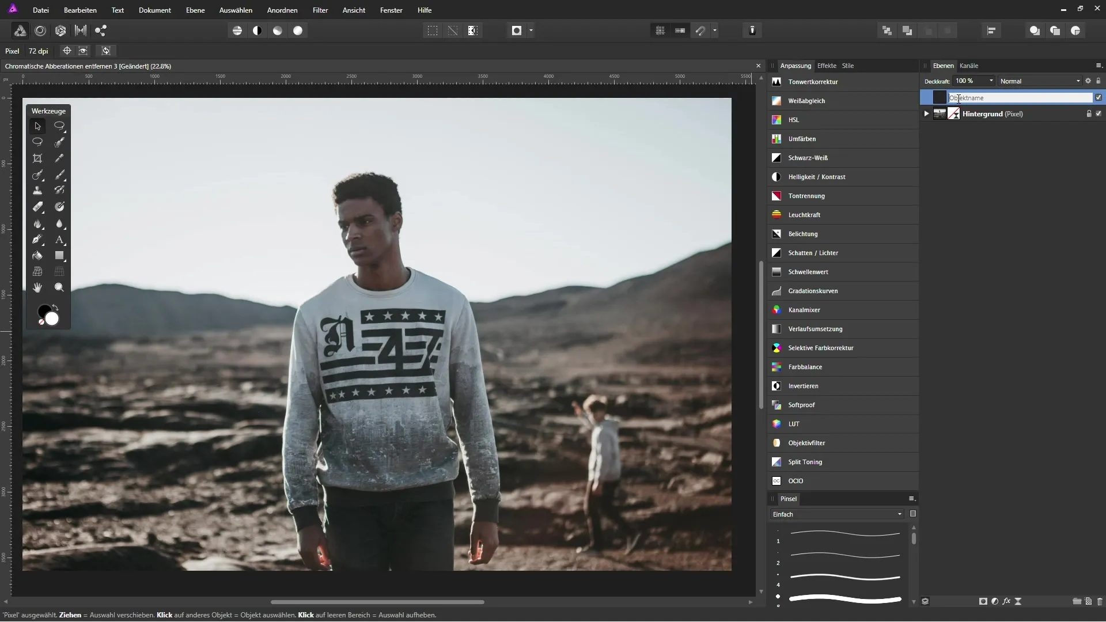Open snapping options dropdown arrow
Viewport: 1106px width, 622px height.
click(715, 31)
